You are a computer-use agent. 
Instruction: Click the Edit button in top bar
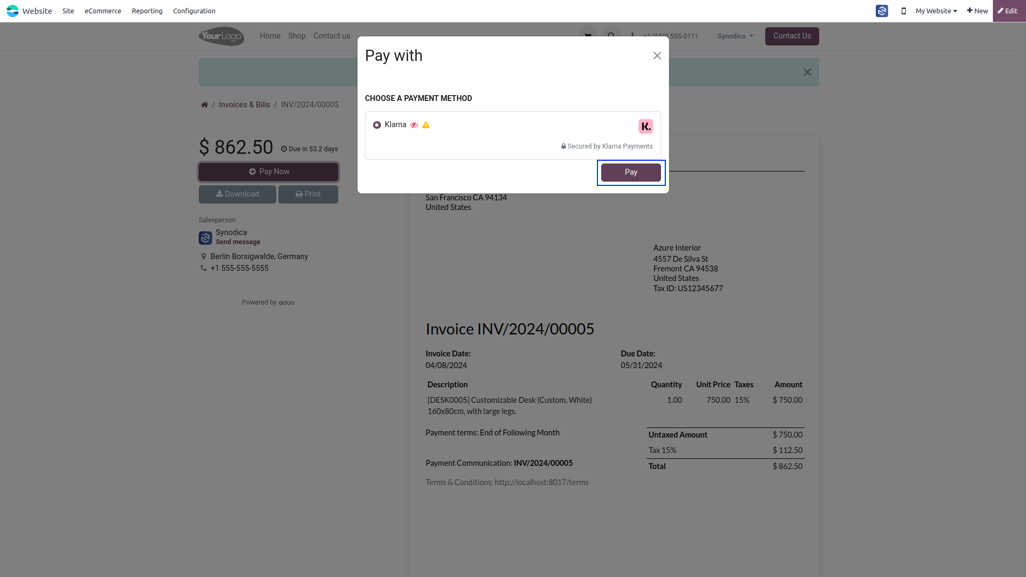[x=1009, y=11]
